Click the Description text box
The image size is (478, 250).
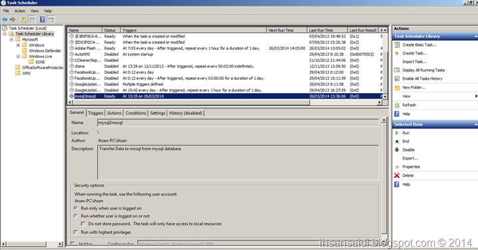click(238, 162)
